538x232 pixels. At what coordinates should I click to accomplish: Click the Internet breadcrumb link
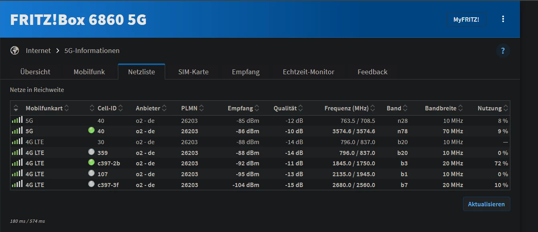(38, 51)
